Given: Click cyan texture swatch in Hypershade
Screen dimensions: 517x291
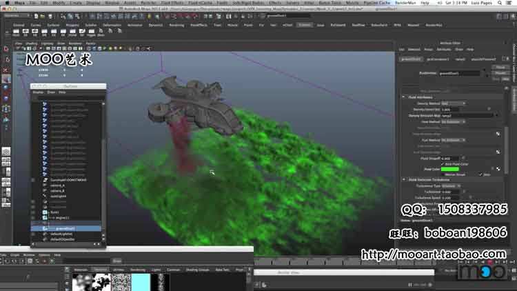Looking at the screenshot, I should tap(141, 283).
